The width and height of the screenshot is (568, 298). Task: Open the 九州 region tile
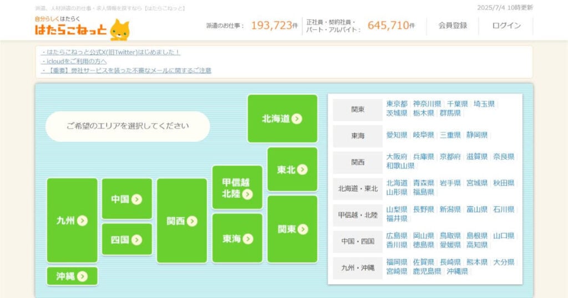pos(72,220)
